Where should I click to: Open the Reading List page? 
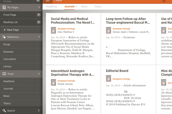10,22
